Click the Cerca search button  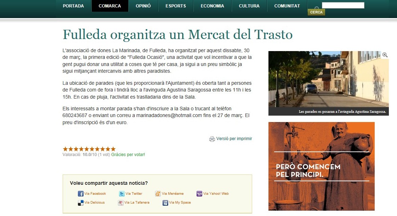click(x=316, y=12)
